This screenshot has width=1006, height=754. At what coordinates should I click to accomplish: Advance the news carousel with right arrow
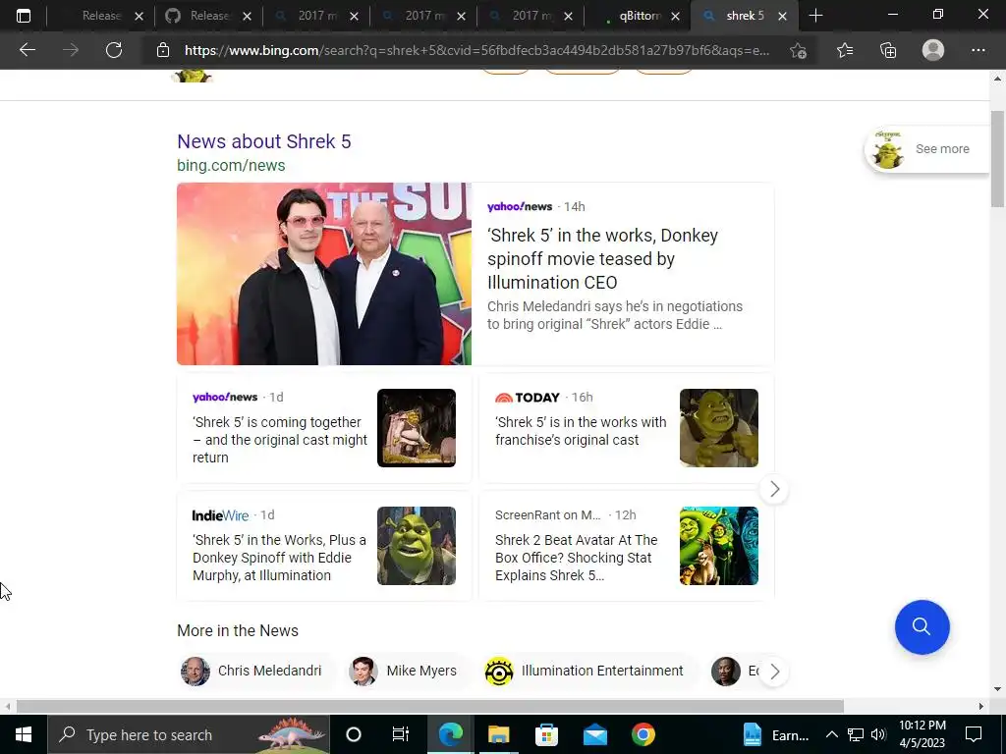(x=774, y=489)
